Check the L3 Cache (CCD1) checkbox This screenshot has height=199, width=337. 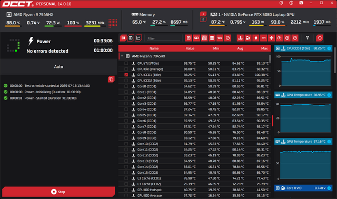[x=126, y=178]
